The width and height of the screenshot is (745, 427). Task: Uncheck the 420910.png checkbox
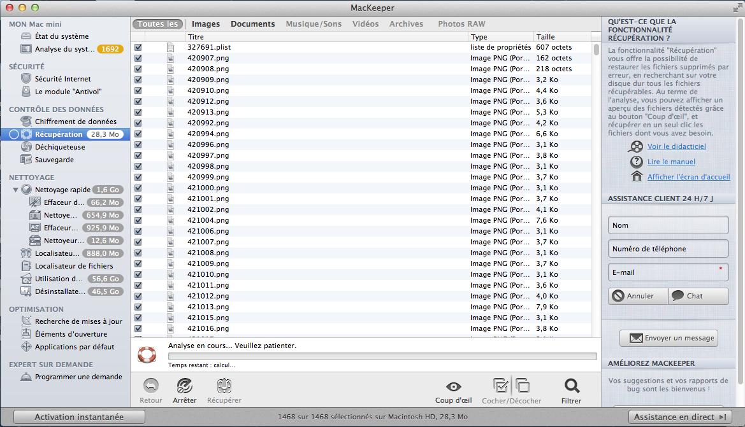point(138,90)
